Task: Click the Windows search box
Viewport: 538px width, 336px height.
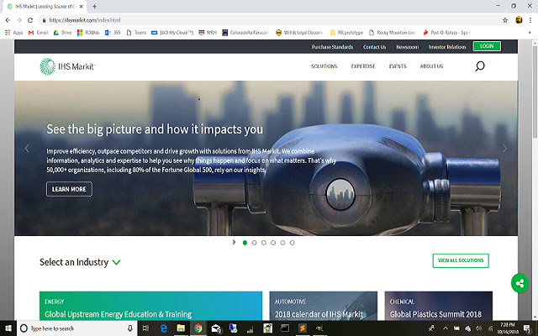Action: tap(76, 328)
